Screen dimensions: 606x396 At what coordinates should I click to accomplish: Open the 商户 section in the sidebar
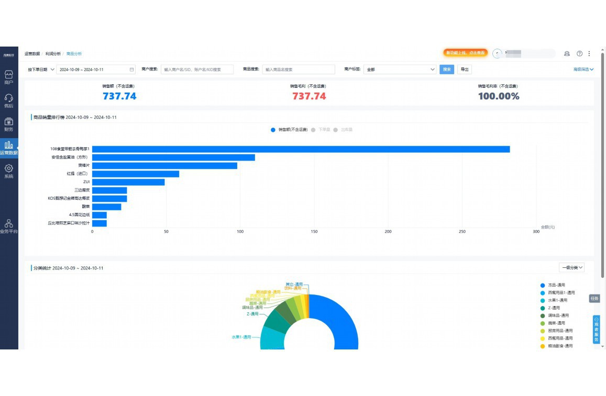(9, 77)
